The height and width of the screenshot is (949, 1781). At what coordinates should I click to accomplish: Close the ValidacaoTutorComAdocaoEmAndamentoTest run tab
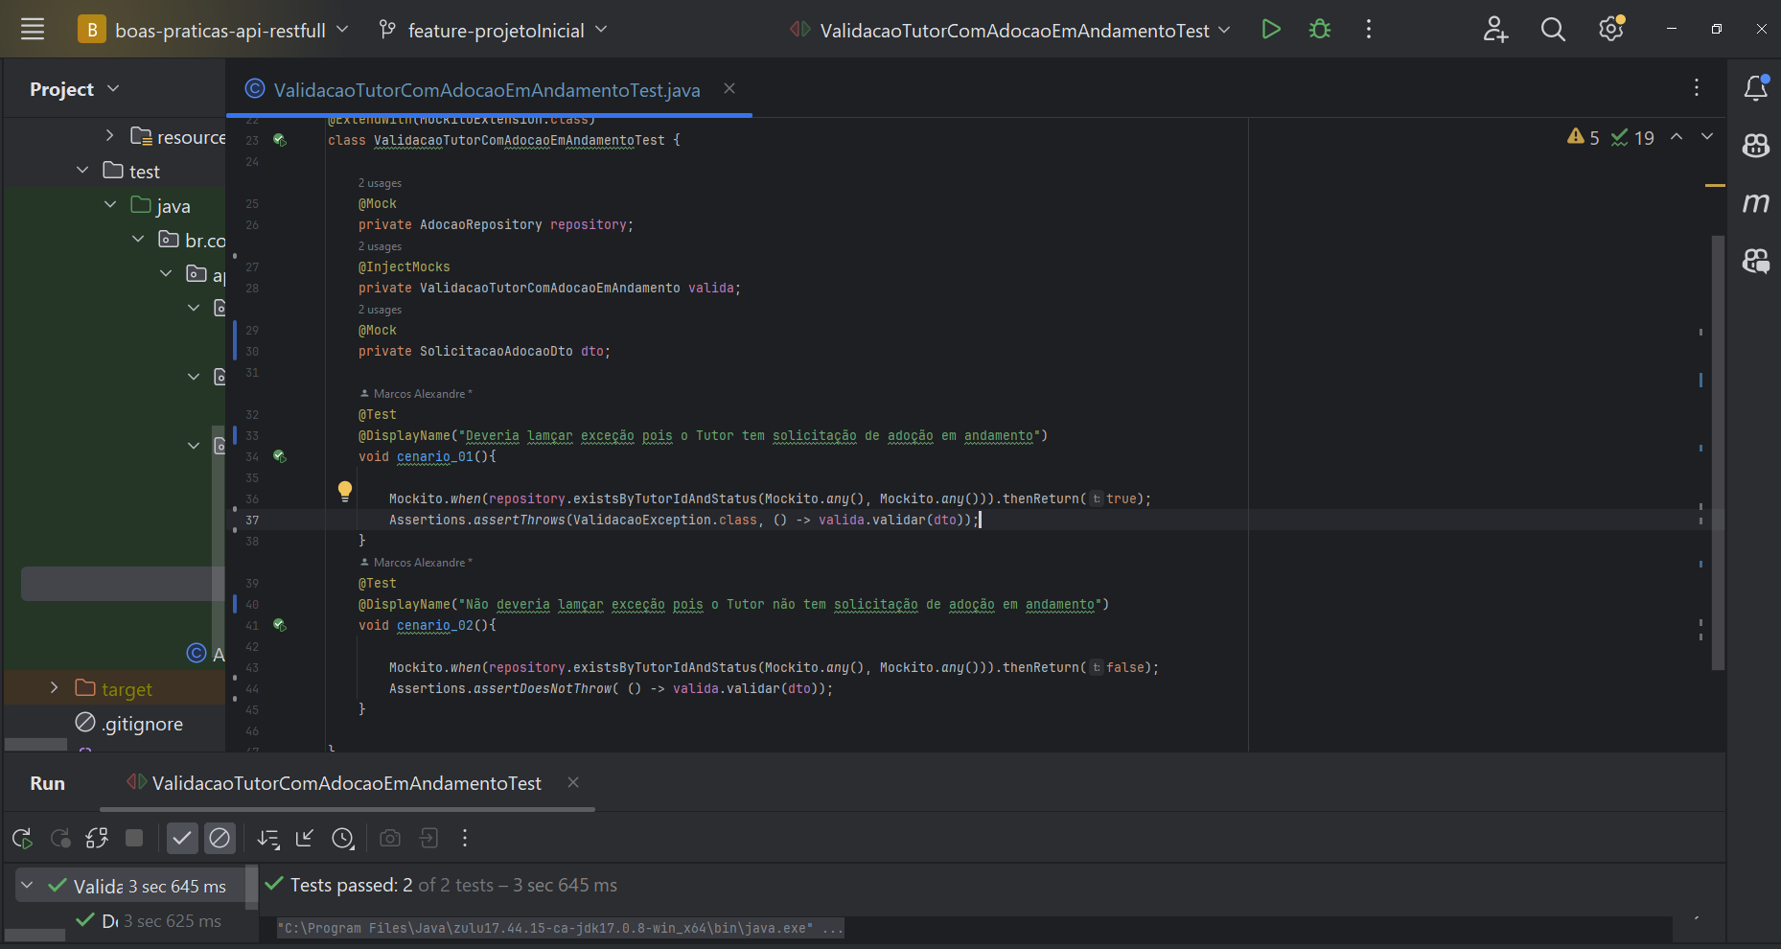(573, 782)
